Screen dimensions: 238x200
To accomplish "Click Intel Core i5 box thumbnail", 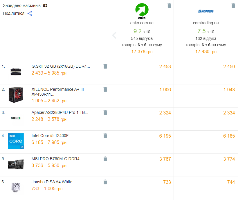I will (x=16, y=141).
